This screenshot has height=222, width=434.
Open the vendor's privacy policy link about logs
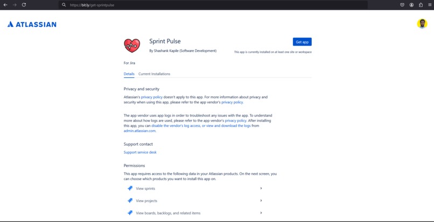coord(235,121)
